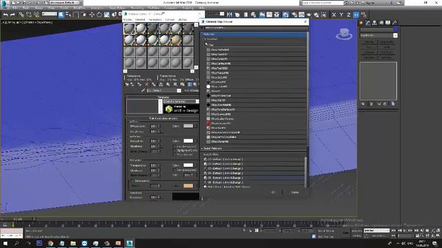Image resolution: width=442 pixels, height=248 pixels.
Task: Open Options menu in Material Editor
Action: click(x=170, y=20)
